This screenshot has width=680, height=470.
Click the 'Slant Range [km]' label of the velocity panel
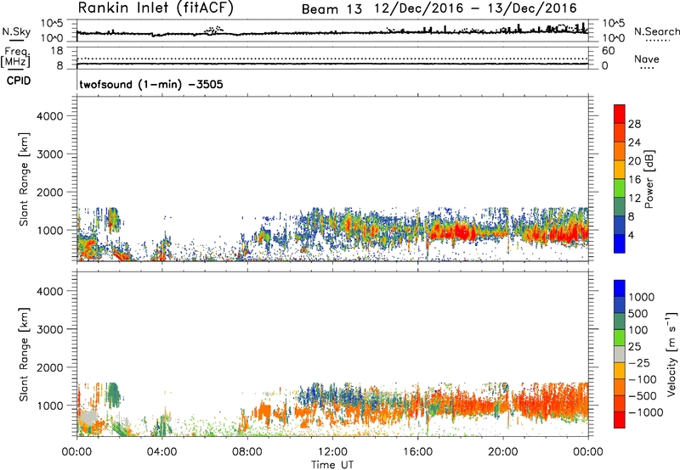pos(24,354)
